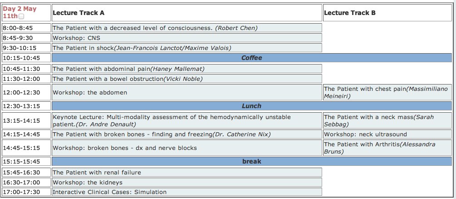456x199 pixels.
Task: Select The Patient with abdominal pain lecture
Action: [x=129, y=69]
